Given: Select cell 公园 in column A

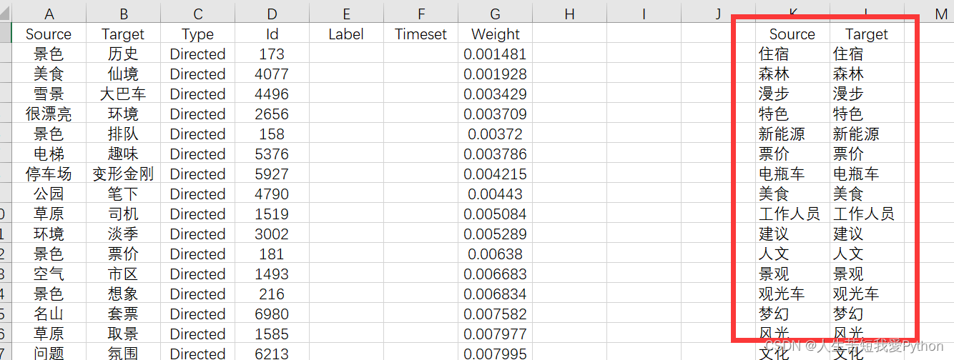Looking at the screenshot, I should (49, 194).
